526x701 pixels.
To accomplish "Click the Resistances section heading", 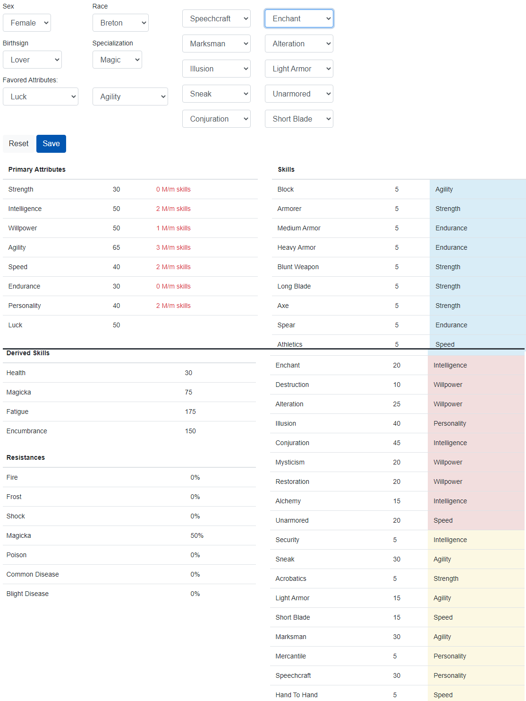I will click(x=25, y=457).
